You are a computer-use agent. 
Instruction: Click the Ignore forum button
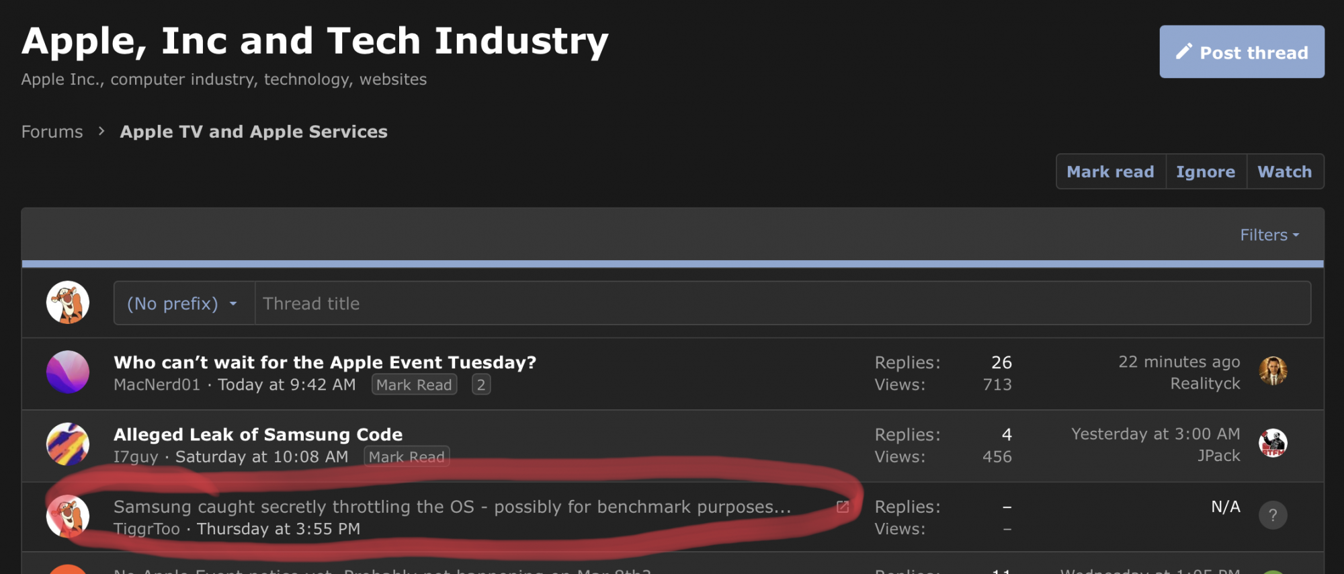tap(1205, 172)
